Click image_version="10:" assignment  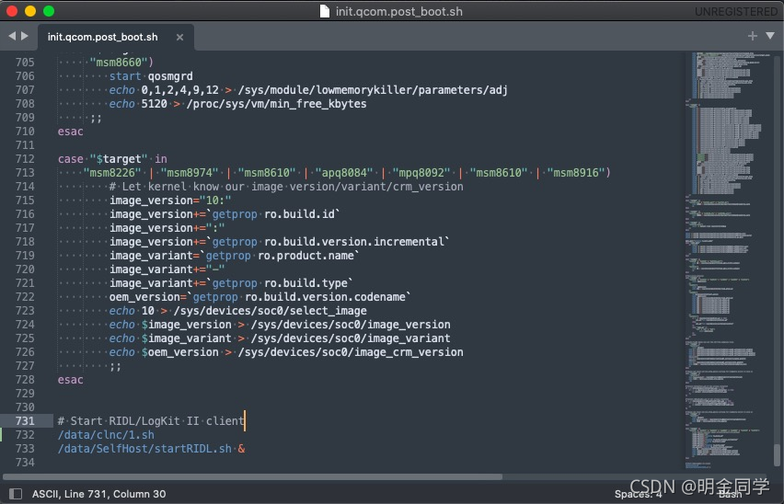click(x=170, y=200)
